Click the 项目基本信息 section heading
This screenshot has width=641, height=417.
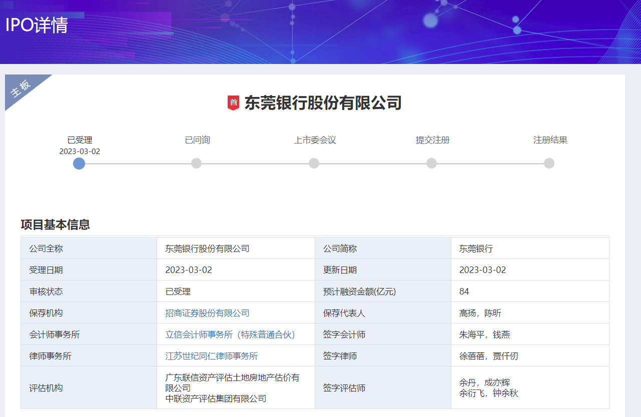(x=55, y=224)
